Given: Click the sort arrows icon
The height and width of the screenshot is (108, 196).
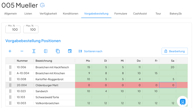Looking at the screenshot, I should 80,51.
